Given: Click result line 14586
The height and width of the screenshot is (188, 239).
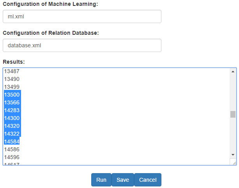Looking at the screenshot, I should 12,149.
